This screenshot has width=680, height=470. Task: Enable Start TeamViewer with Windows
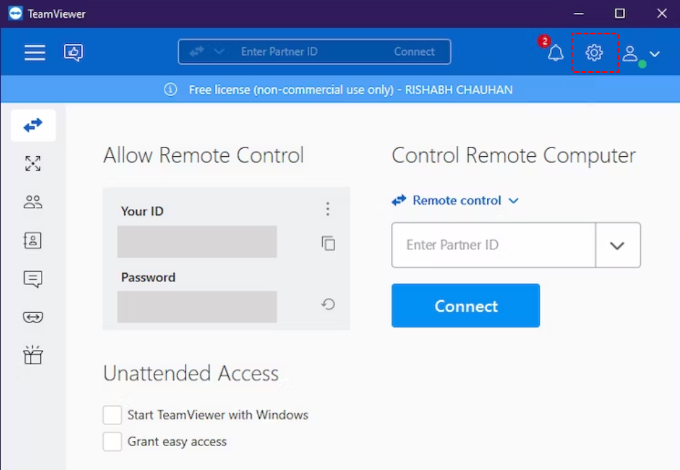113,415
